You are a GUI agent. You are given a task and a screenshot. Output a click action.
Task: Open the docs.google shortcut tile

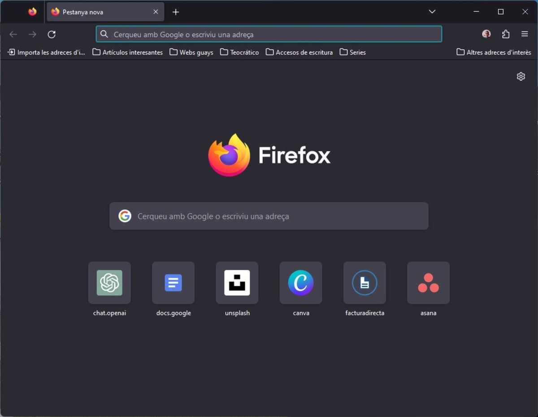click(173, 283)
